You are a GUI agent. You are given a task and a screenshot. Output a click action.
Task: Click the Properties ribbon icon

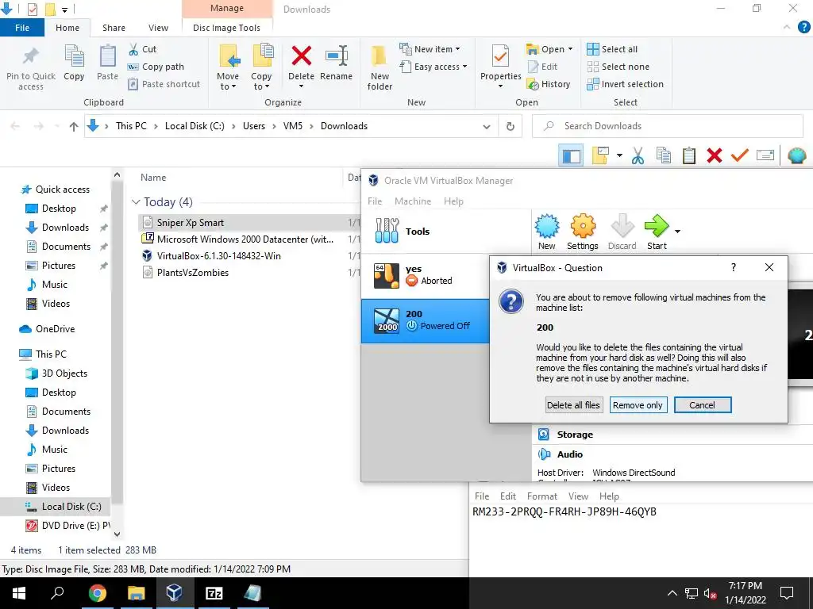(x=500, y=57)
